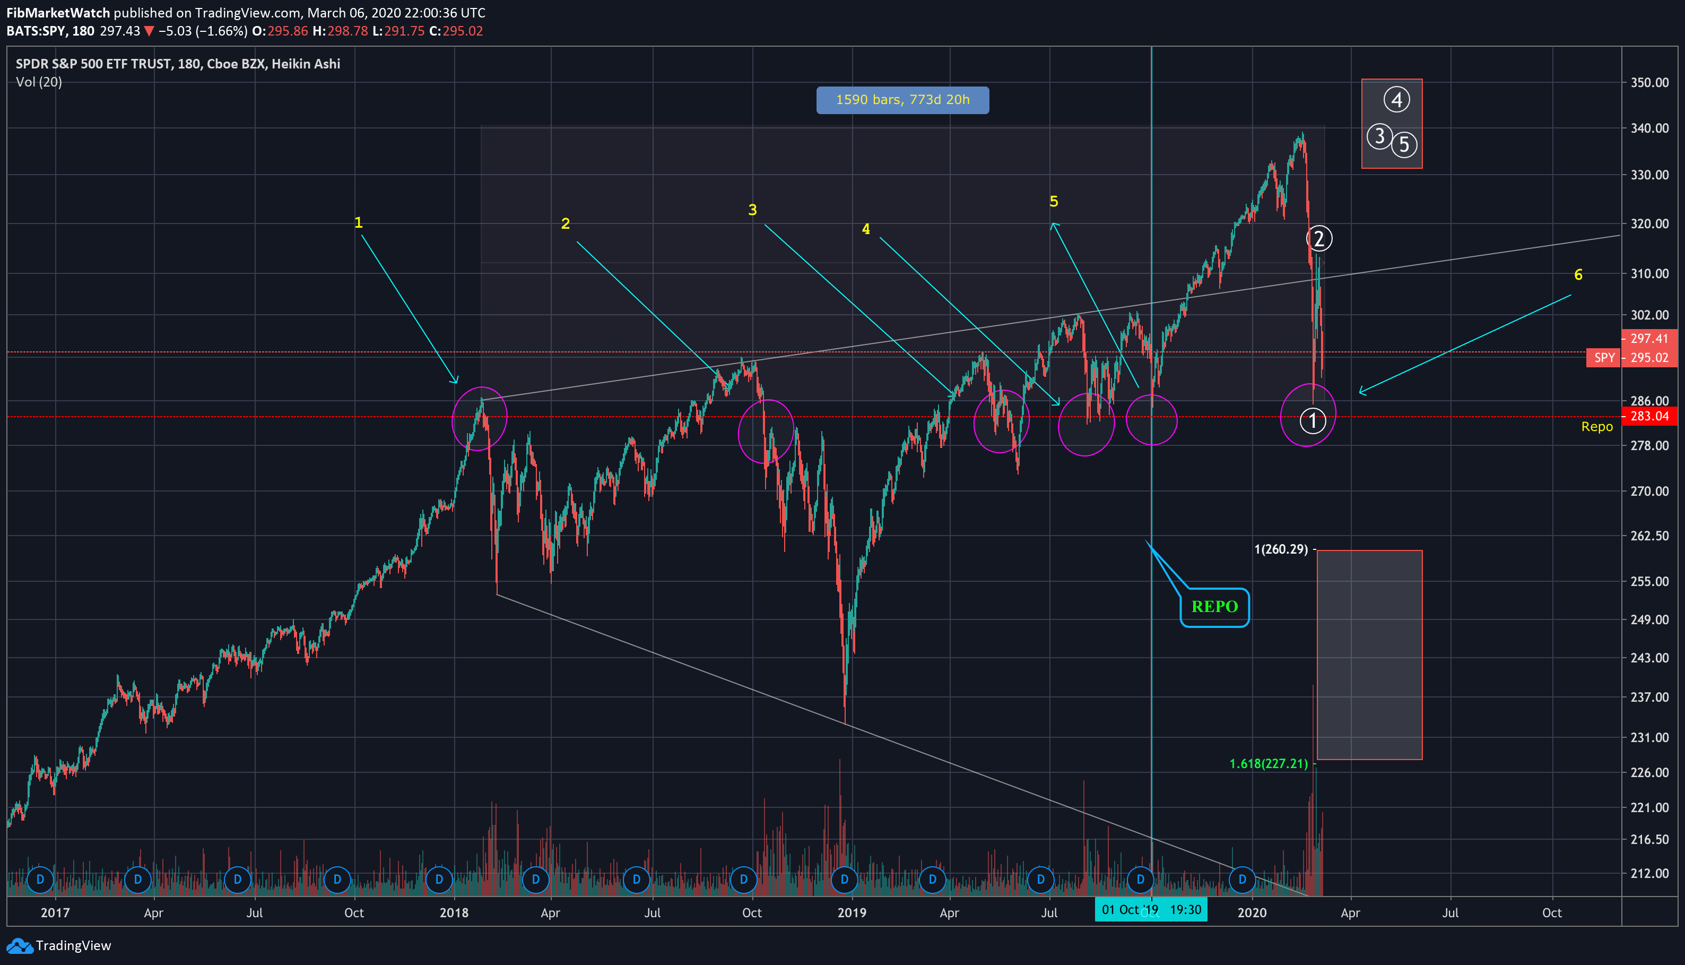Click the yellow number 6 annotation

[1578, 274]
